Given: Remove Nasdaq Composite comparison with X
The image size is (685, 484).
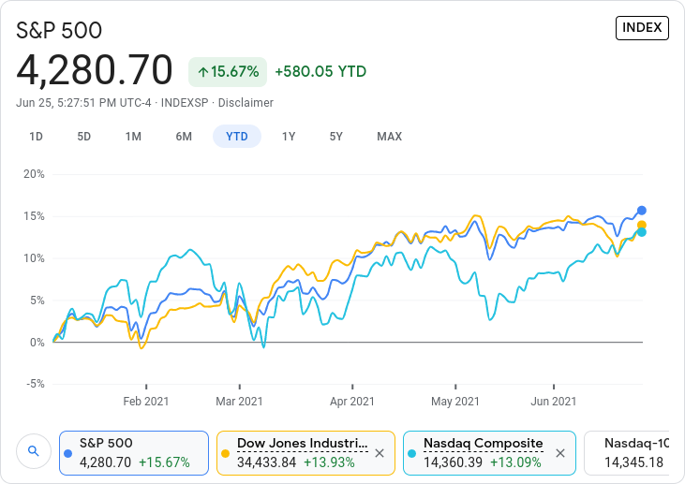Looking at the screenshot, I should click(x=560, y=453).
